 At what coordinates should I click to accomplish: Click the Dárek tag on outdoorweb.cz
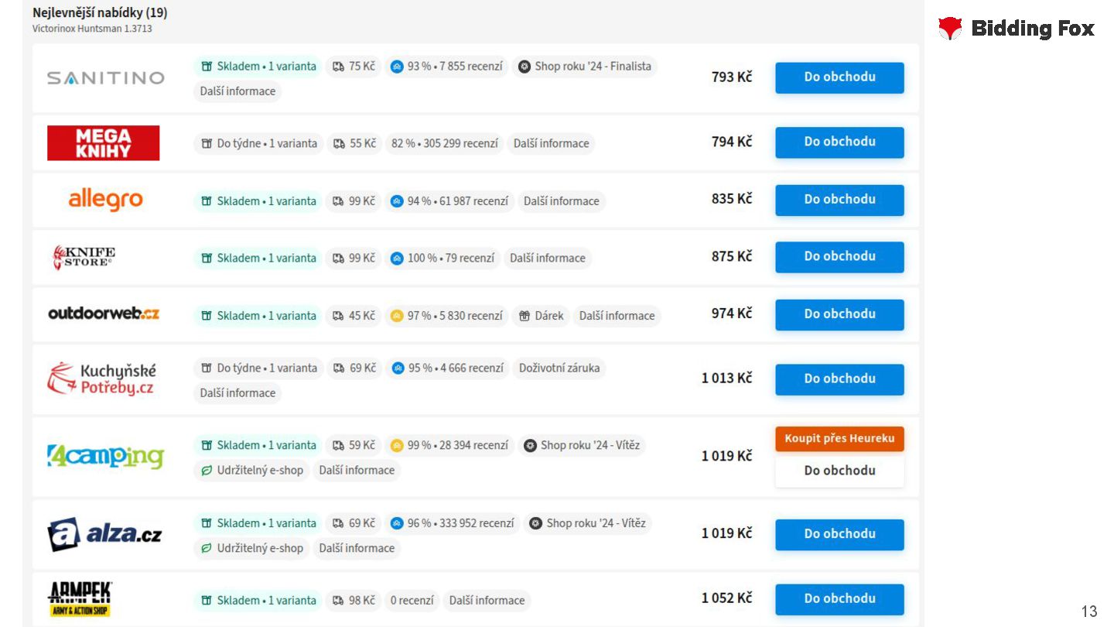(541, 316)
